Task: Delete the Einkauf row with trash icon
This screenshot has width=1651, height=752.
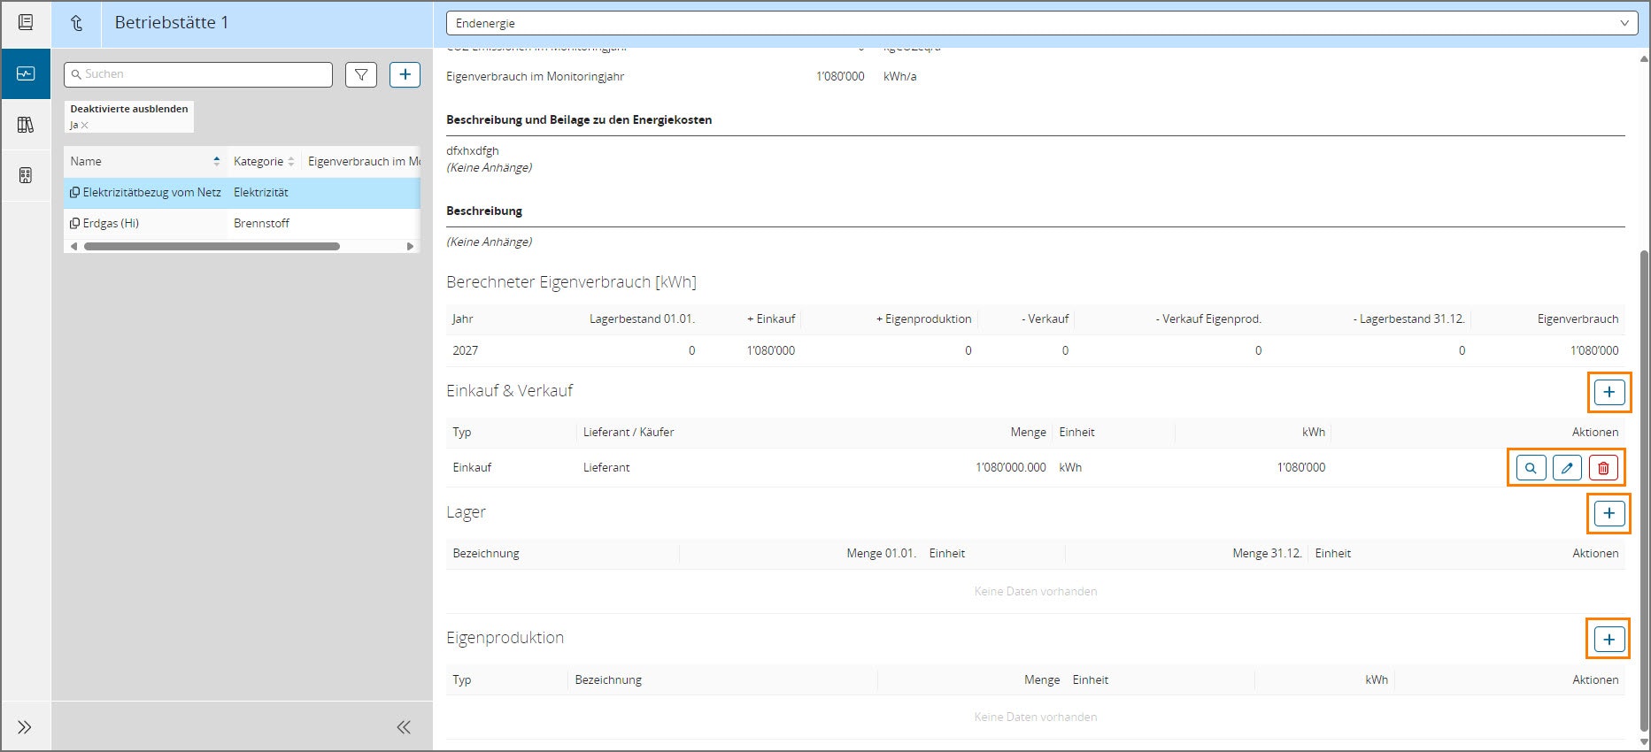Action: pyautogui.click(x=1603, y=468)
